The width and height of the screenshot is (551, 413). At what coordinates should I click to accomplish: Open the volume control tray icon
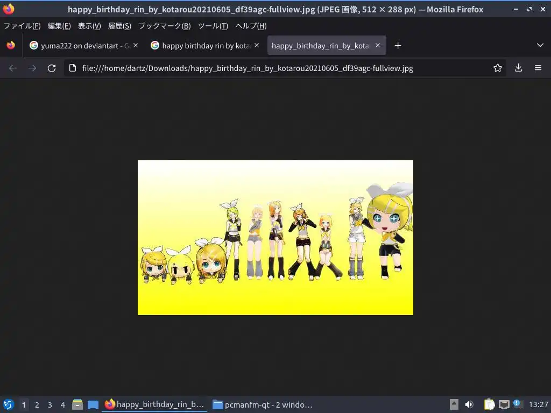(x=469, y=404)
